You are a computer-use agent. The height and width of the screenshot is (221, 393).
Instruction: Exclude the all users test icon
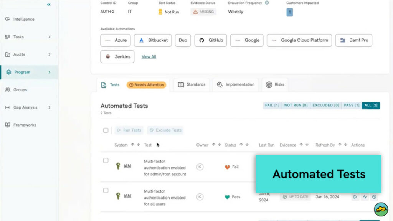(374, 197)
